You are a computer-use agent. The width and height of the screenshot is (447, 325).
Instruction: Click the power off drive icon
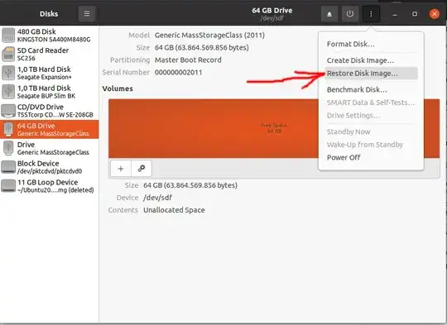click(350, 14)
